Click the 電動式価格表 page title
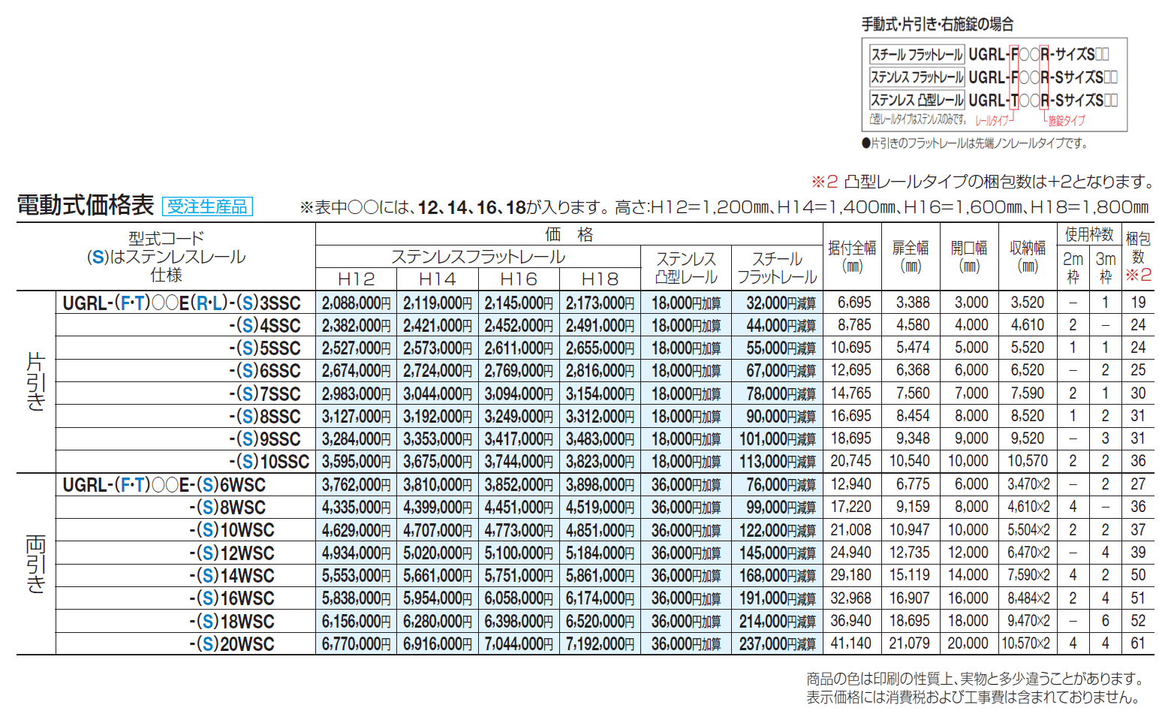Screen dimensions: 1159x723 pos(85,203)
